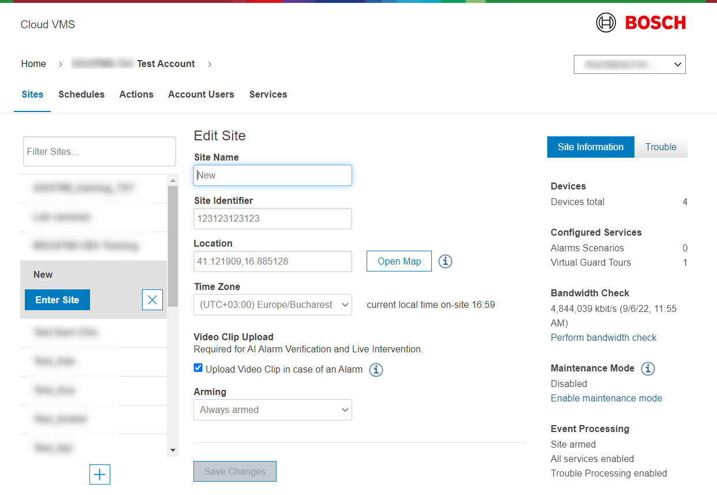Click into the Filter Sites search field
The image size is (717, 495).
[99, 151]
